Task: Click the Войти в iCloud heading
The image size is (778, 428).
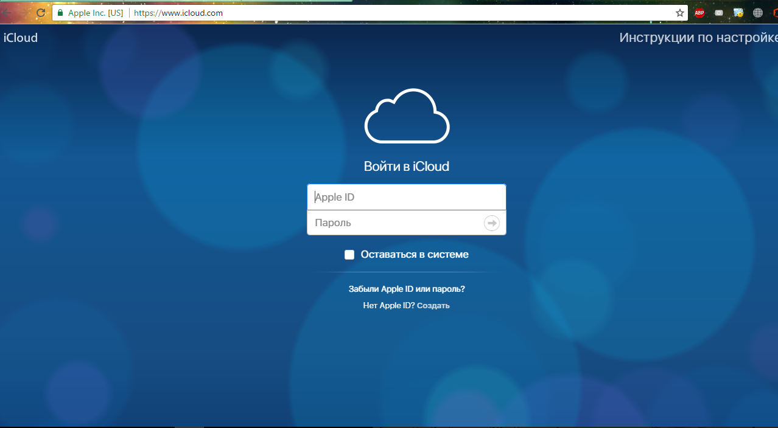Action: 407,167
